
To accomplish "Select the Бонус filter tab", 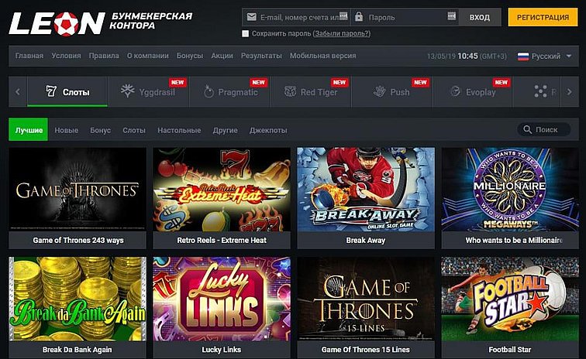I will click(100, 130).
